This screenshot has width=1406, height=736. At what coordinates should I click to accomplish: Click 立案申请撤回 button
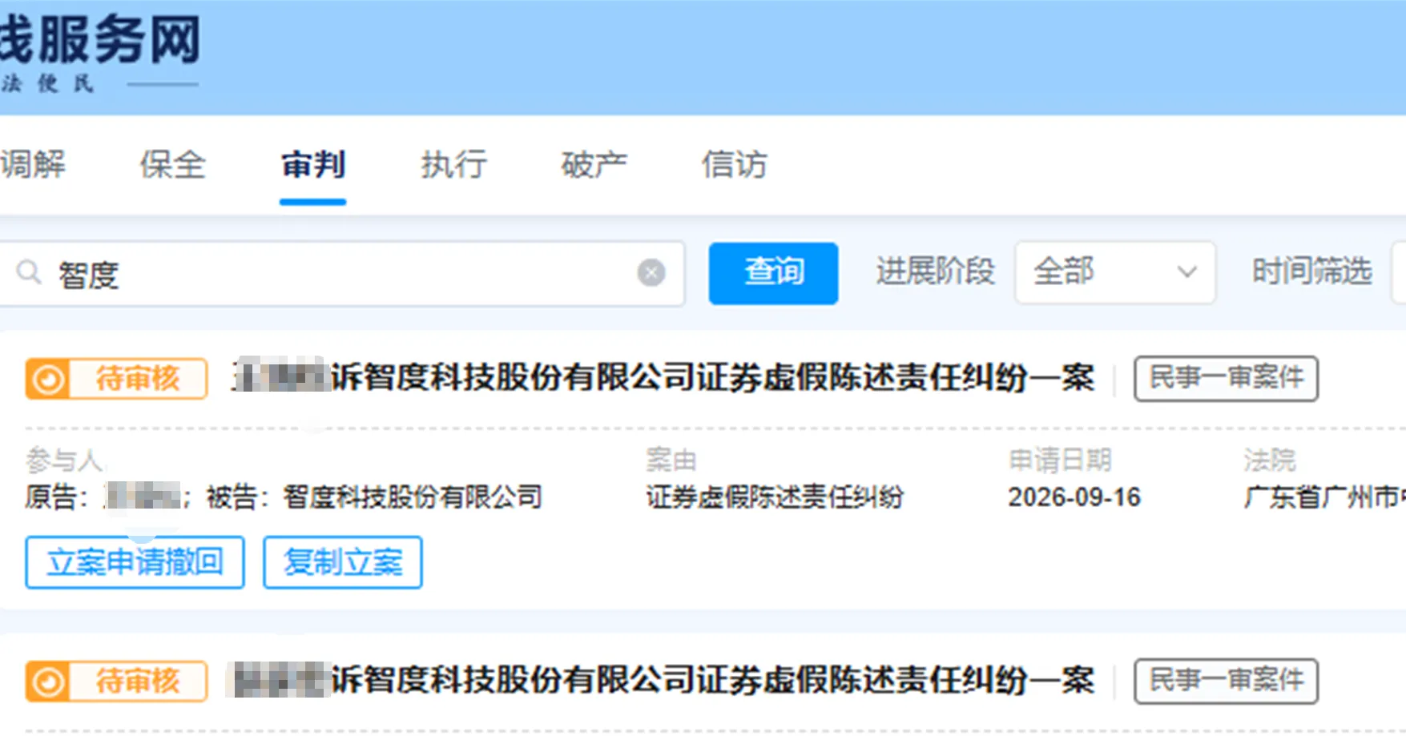point(135,562)
